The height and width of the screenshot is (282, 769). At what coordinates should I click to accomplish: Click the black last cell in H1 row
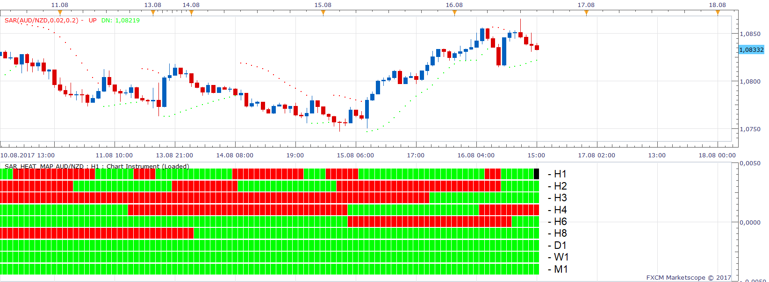click(x=537, y=174)
